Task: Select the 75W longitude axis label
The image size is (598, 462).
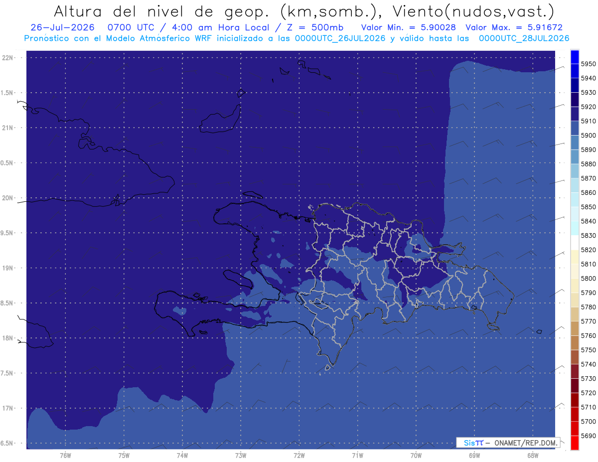Action: [x=124, y=456]
